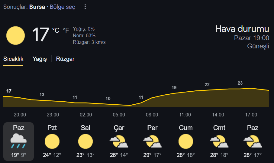Screen dimensions: 274x163
Task: Select the sun icon under Sal
Action: [85, 141]
